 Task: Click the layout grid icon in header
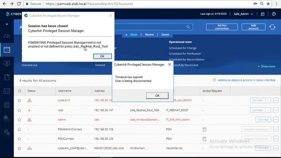[x=263, y=14]
